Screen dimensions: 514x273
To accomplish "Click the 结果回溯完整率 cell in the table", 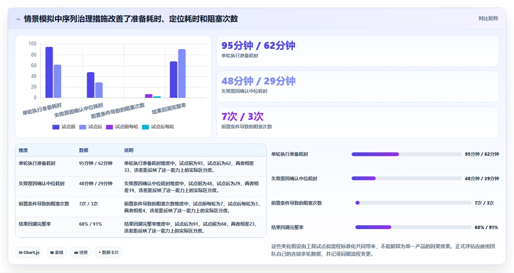I will coord(35,224).
